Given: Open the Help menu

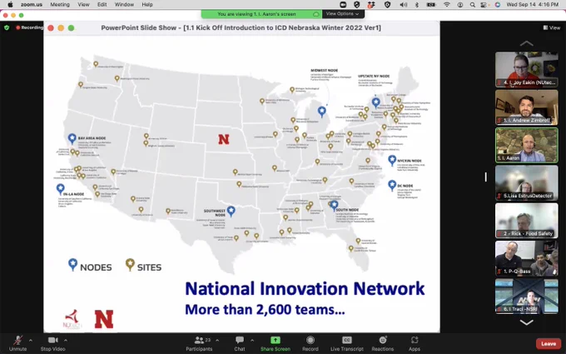Looking at the screenshot, I should 147,4.
